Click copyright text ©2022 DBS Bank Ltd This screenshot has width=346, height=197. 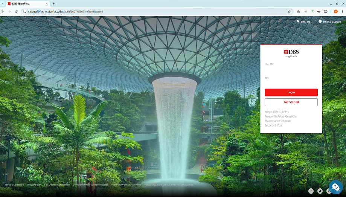[x=169, y=185]
